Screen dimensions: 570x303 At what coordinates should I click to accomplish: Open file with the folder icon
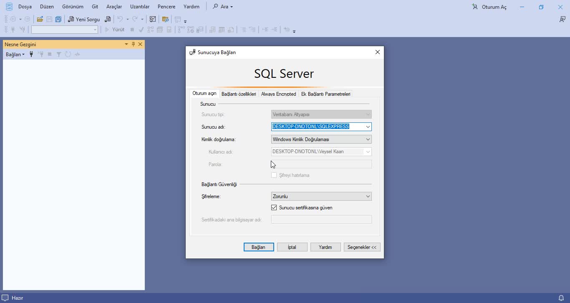click(40, 19)
